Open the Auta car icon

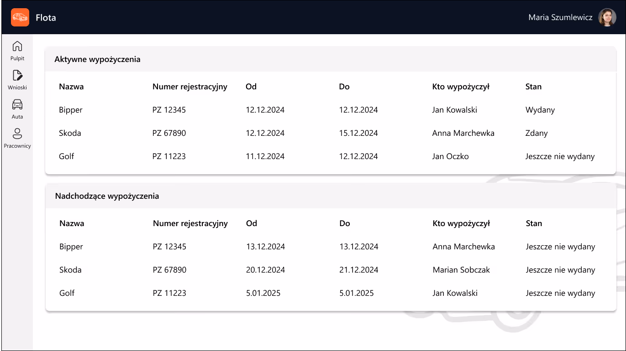17,104
